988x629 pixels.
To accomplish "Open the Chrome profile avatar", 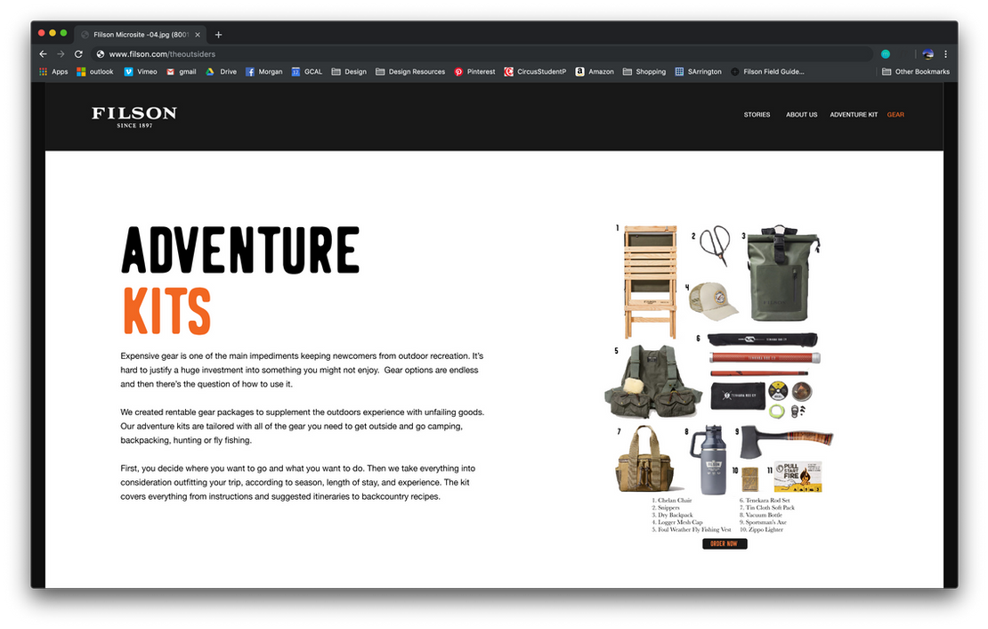I will (927, 54).
